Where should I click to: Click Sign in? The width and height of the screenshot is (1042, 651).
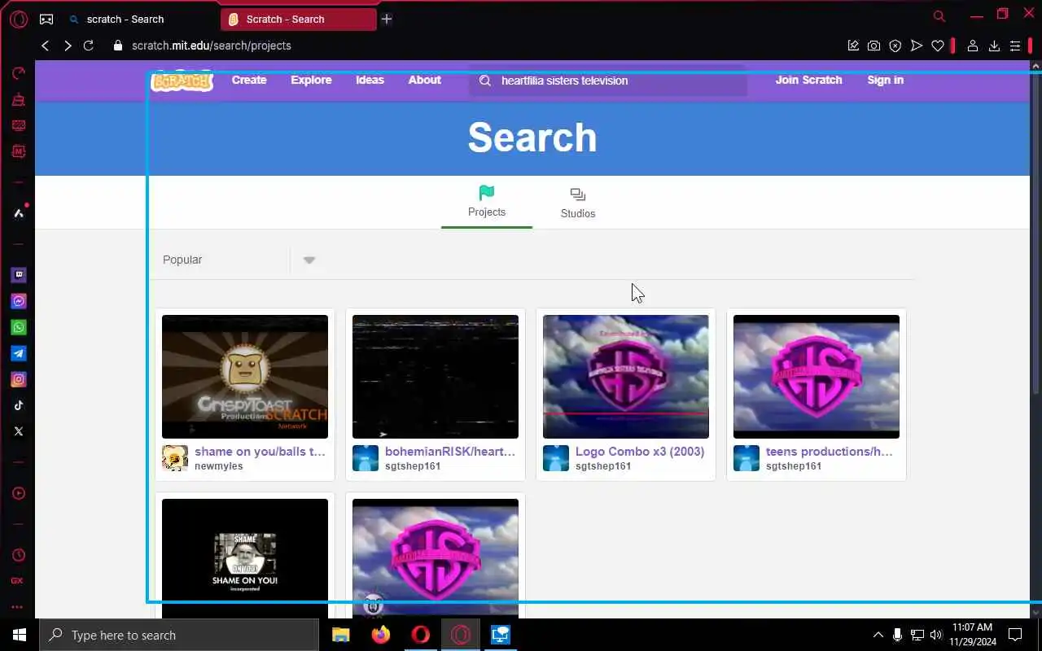(885, 80)
